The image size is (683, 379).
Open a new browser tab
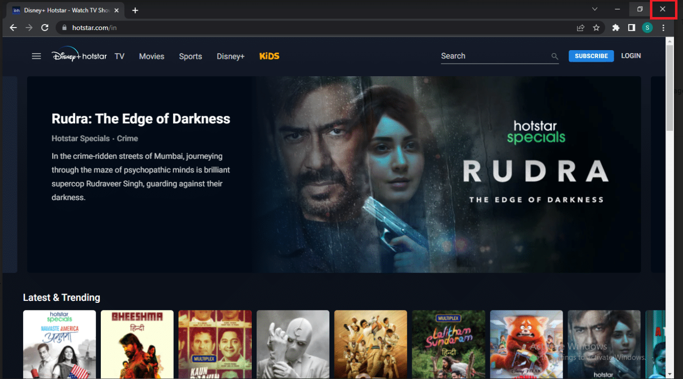(x=135, y=10)
